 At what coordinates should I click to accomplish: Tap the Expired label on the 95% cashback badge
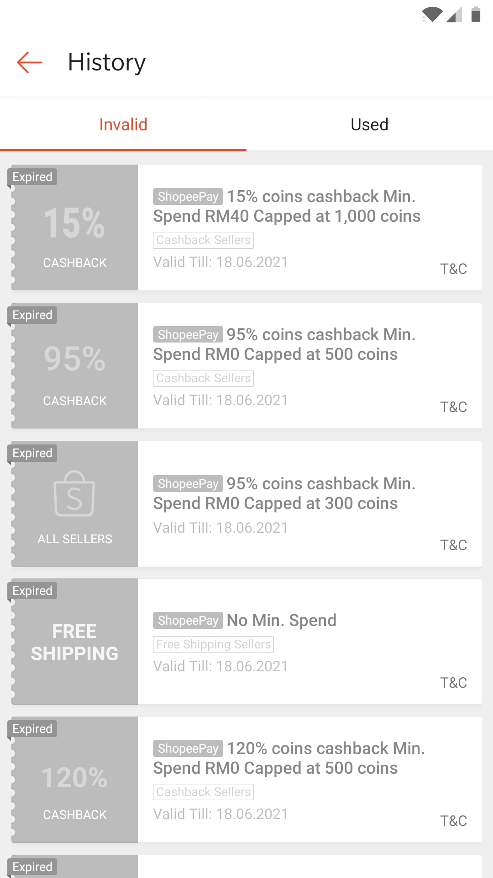(32, 315)
